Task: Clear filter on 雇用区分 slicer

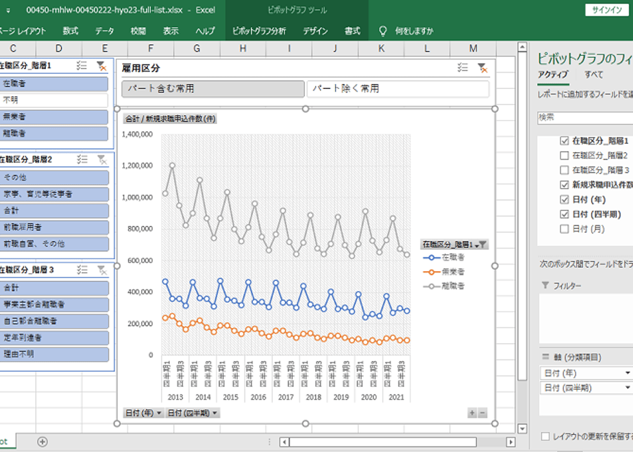Action: point(482,67)
